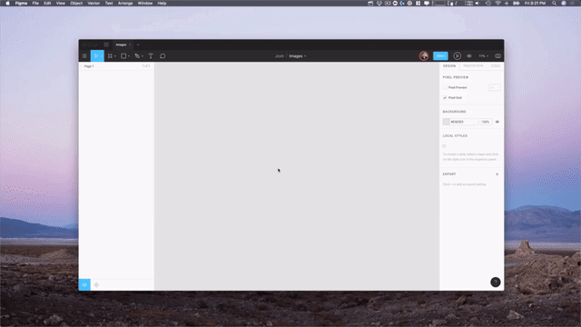Image resolution: width=581 pixels, height=327 pixels.
Task: Click the blue Share button
Action: pos(440,56)
